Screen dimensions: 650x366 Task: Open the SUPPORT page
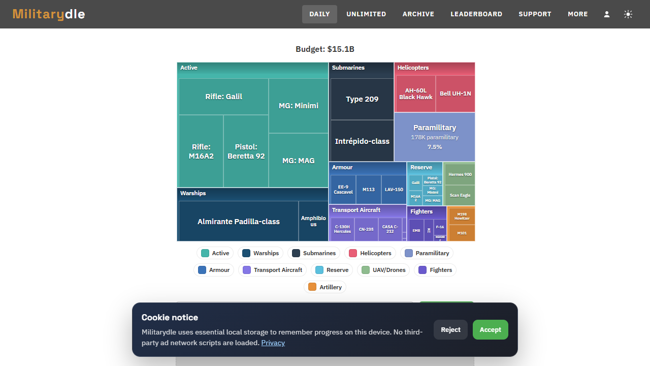pyautogui.click(x=535, y=14)
